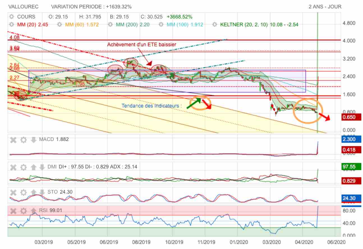Click the MM (100) 1.912 legend label
The image size is (363, 249).
click(185, 25)
